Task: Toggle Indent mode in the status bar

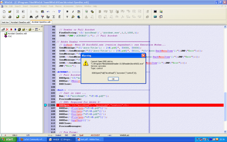Action: [58, 135]
